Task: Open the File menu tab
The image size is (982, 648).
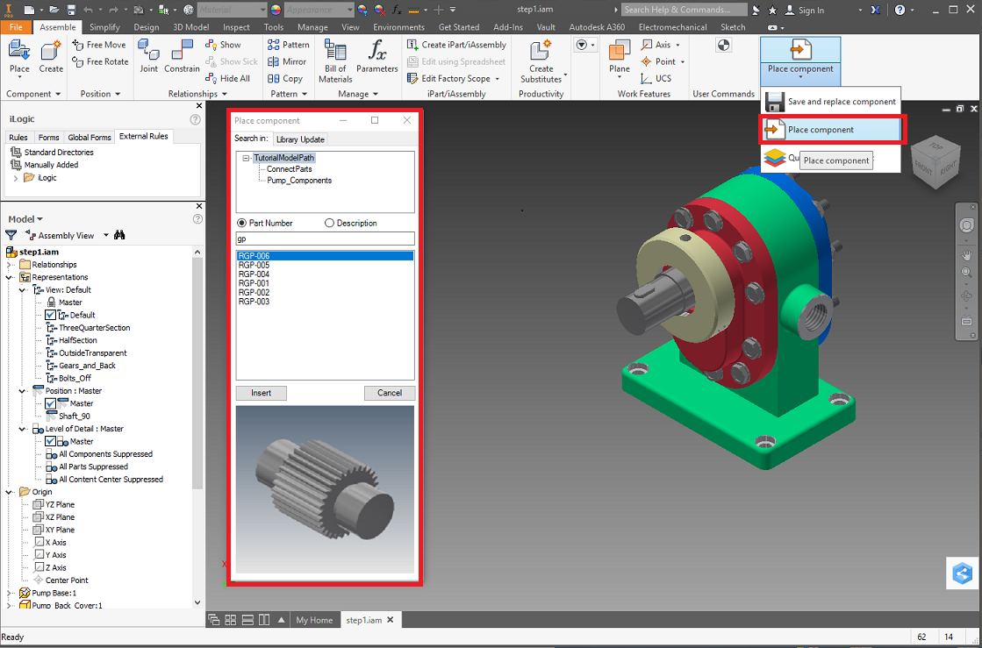Action: click(x=16, y=27)
